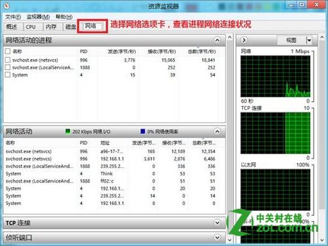Tick the svchost.exe (netsvcs) checkbox
Viewport: 328px width, 246px height.
[8, 60]
